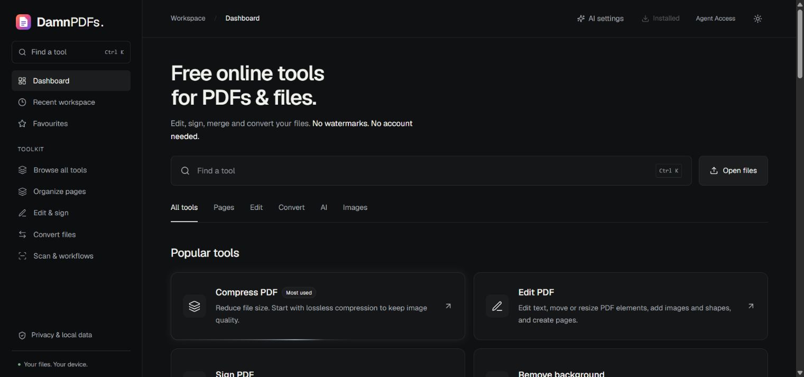804x377 pixels.
Task: Click the Open files button
Action: (x=733, y=170)
